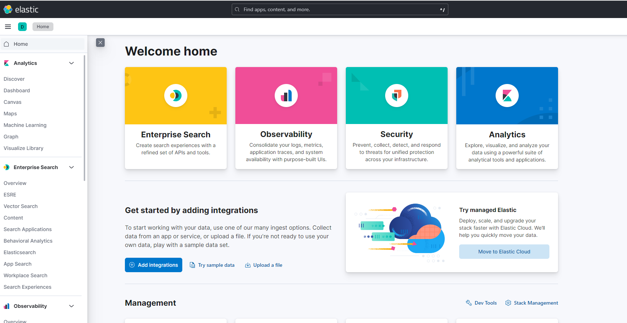
Task: Open Discover from the sidebar
Action: (x=14, y=79)
